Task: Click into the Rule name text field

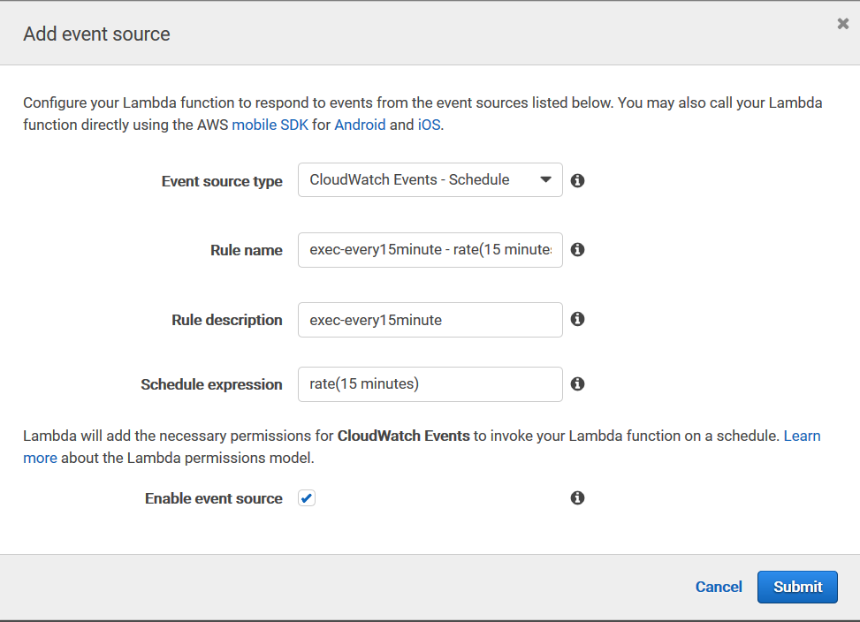Action: click(x=430, y=250)
